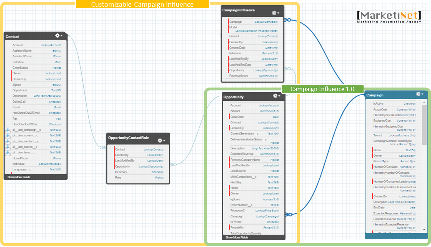Click the HasOptedOutOfEmail field in Contact
The image size is (431, 247).
[x=37, y=113]
